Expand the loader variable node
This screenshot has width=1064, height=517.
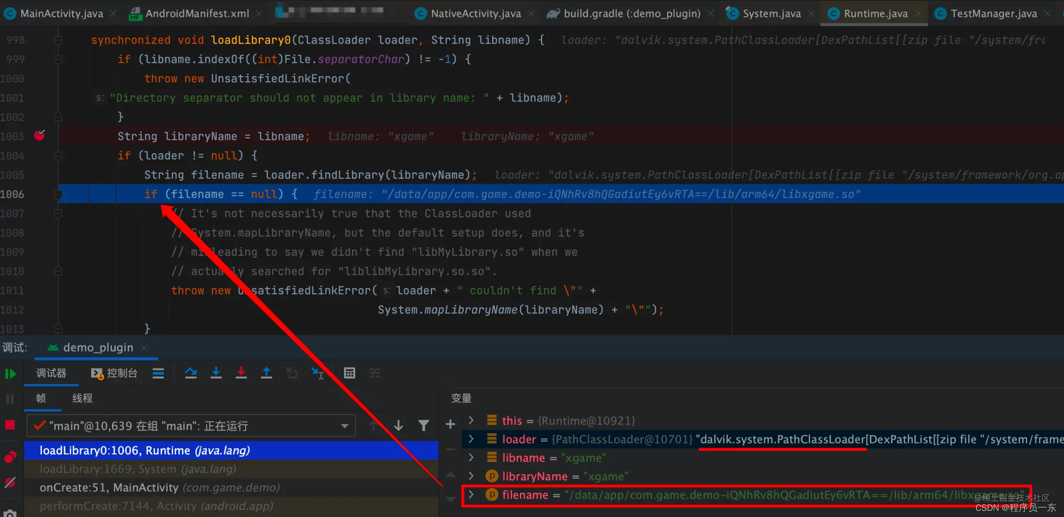coord(471,439)
